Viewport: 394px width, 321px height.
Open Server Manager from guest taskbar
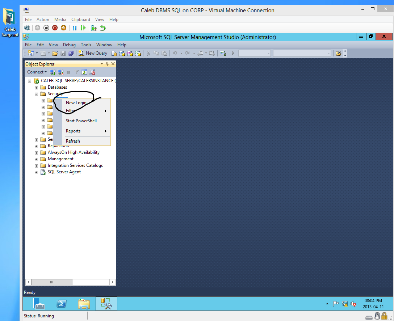(x=39, y=304)
